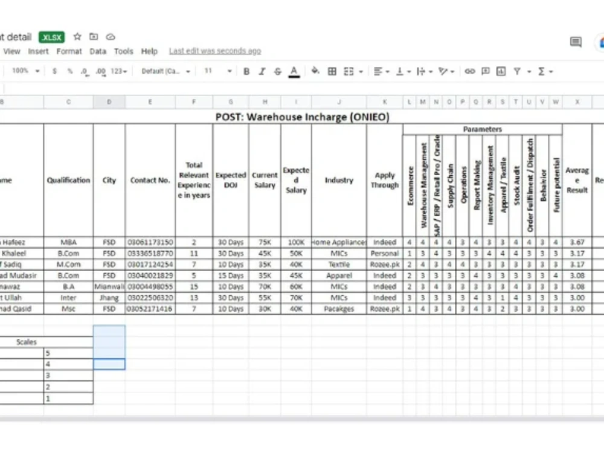
Task: Decrease decimal places
Action: coord(85,72)
